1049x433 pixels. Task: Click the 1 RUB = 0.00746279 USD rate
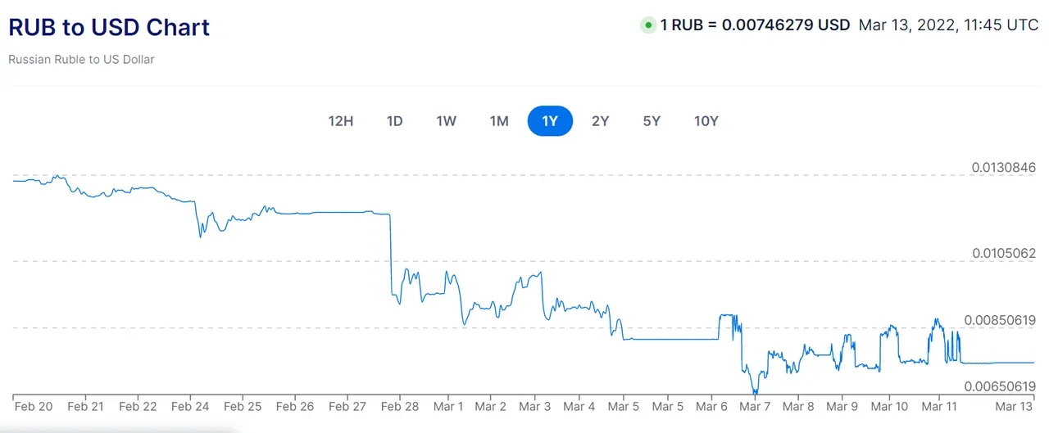tap(755, 25)
